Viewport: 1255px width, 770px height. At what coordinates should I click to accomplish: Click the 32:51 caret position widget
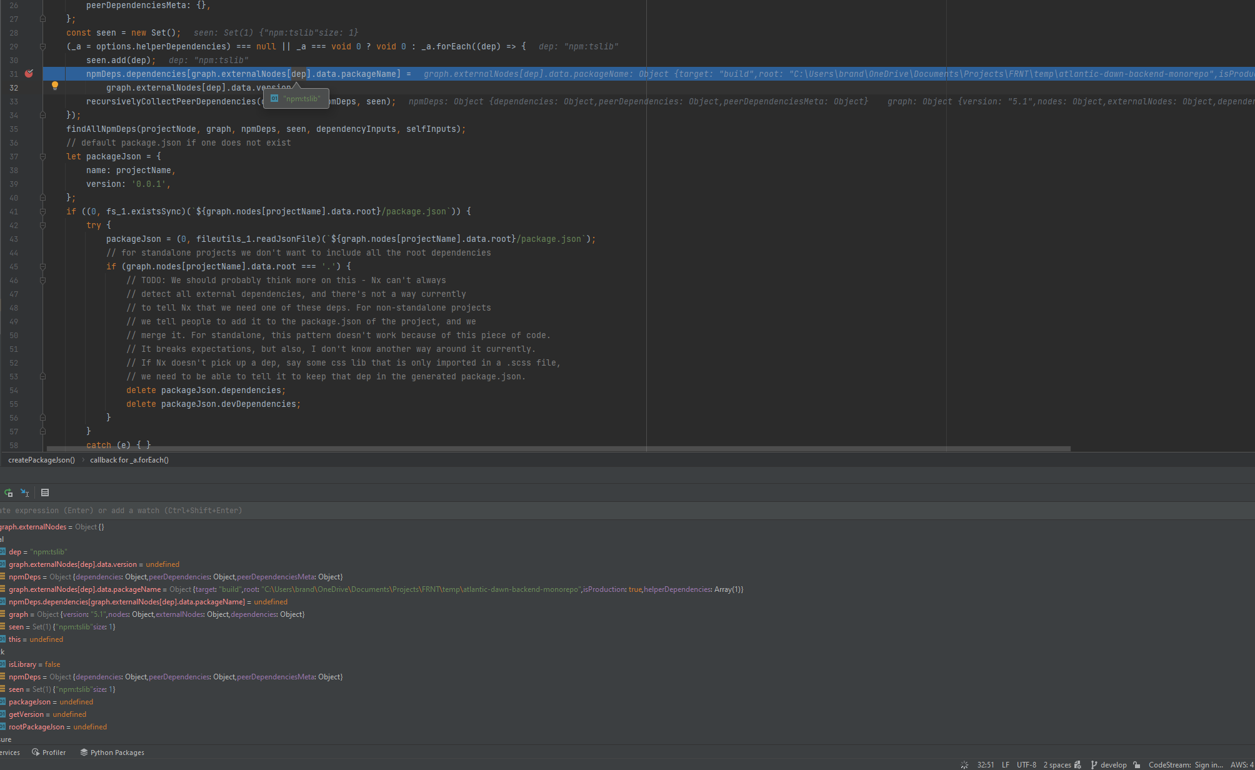coord(985,764)
